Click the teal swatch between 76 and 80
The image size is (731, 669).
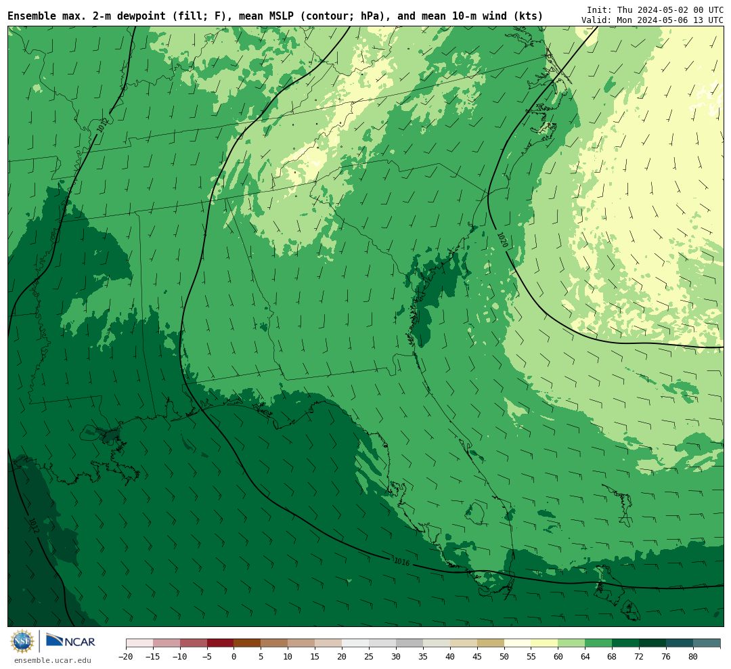680,643
